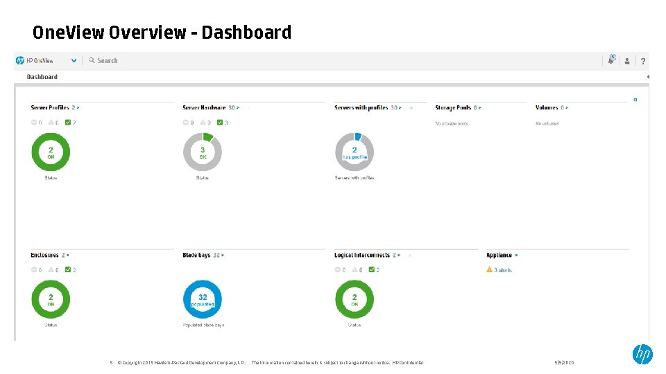Open the Storage Pools panel link

tap(458, 108)
